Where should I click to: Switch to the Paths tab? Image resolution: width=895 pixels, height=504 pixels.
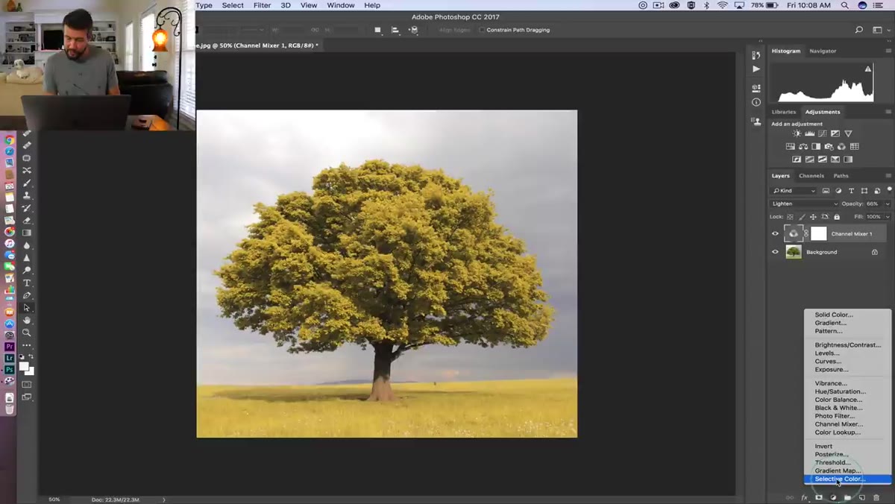[841, 176]
